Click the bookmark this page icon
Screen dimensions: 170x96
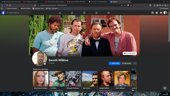35,5
